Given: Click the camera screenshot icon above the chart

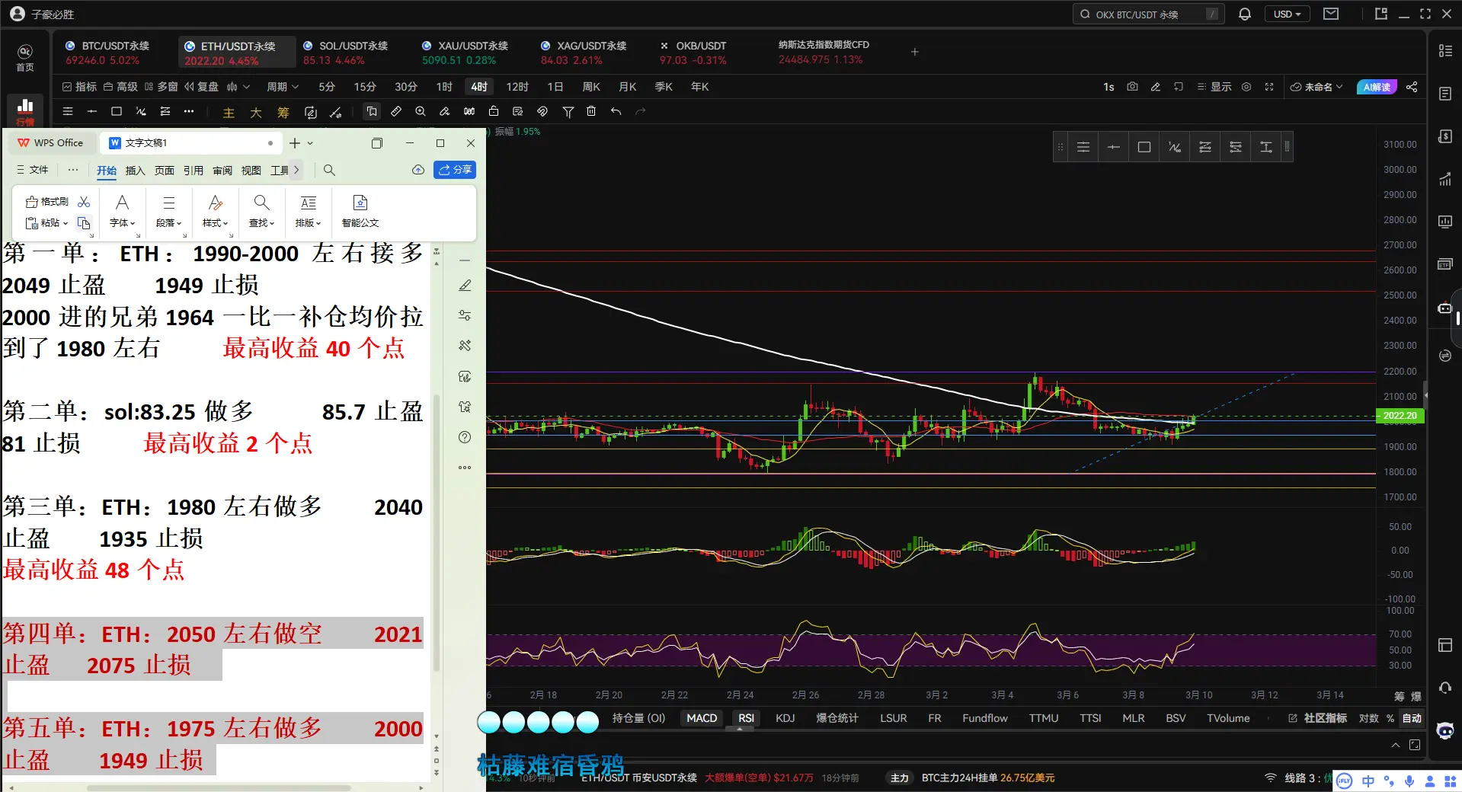Looking at the screenshot, I should pyautogui.click(x=1132, y=87).
